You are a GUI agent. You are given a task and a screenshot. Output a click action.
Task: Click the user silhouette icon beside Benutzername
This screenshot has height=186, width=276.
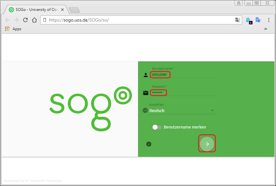146,75
